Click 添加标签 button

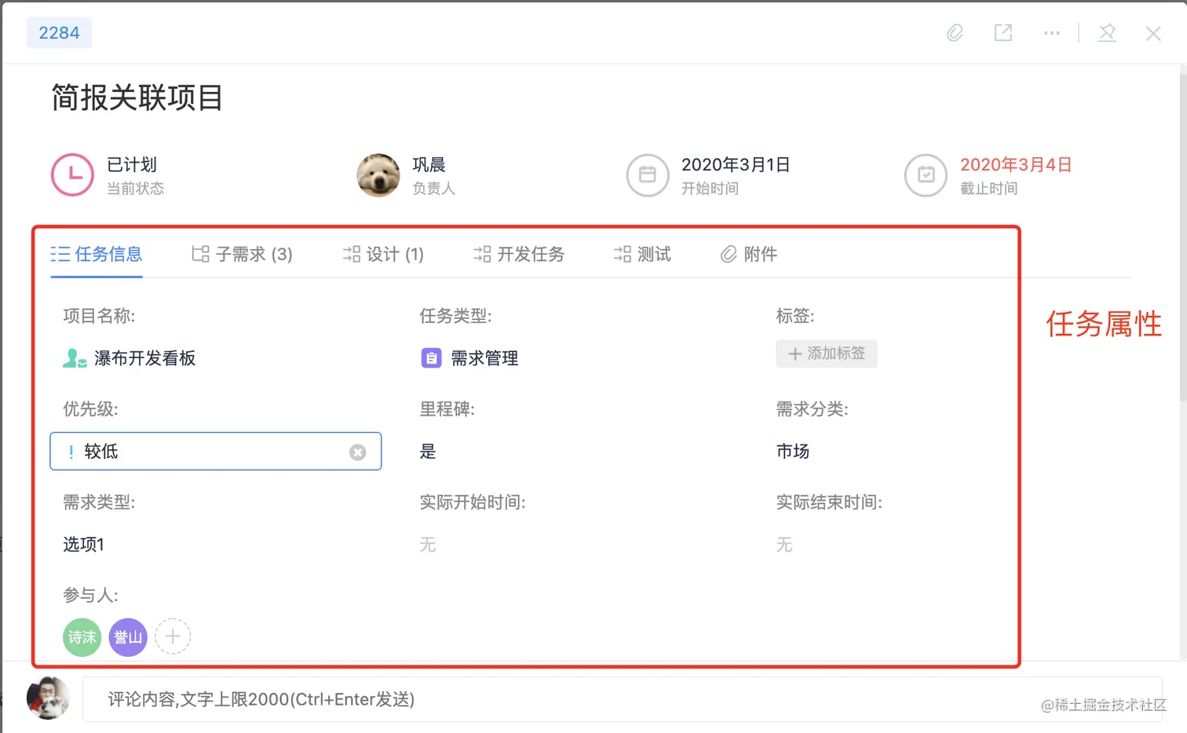click(827, 354)
